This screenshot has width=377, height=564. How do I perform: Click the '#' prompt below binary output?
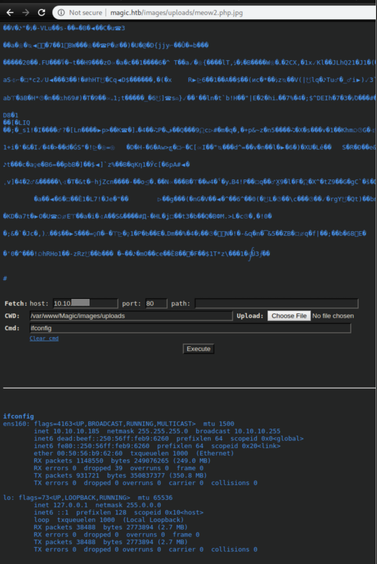5,278
